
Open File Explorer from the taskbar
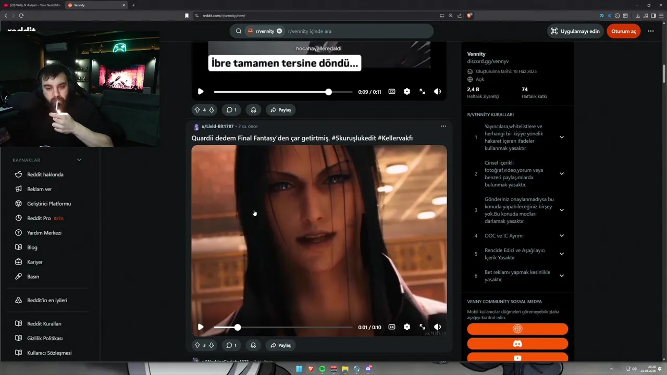(345, 369)
